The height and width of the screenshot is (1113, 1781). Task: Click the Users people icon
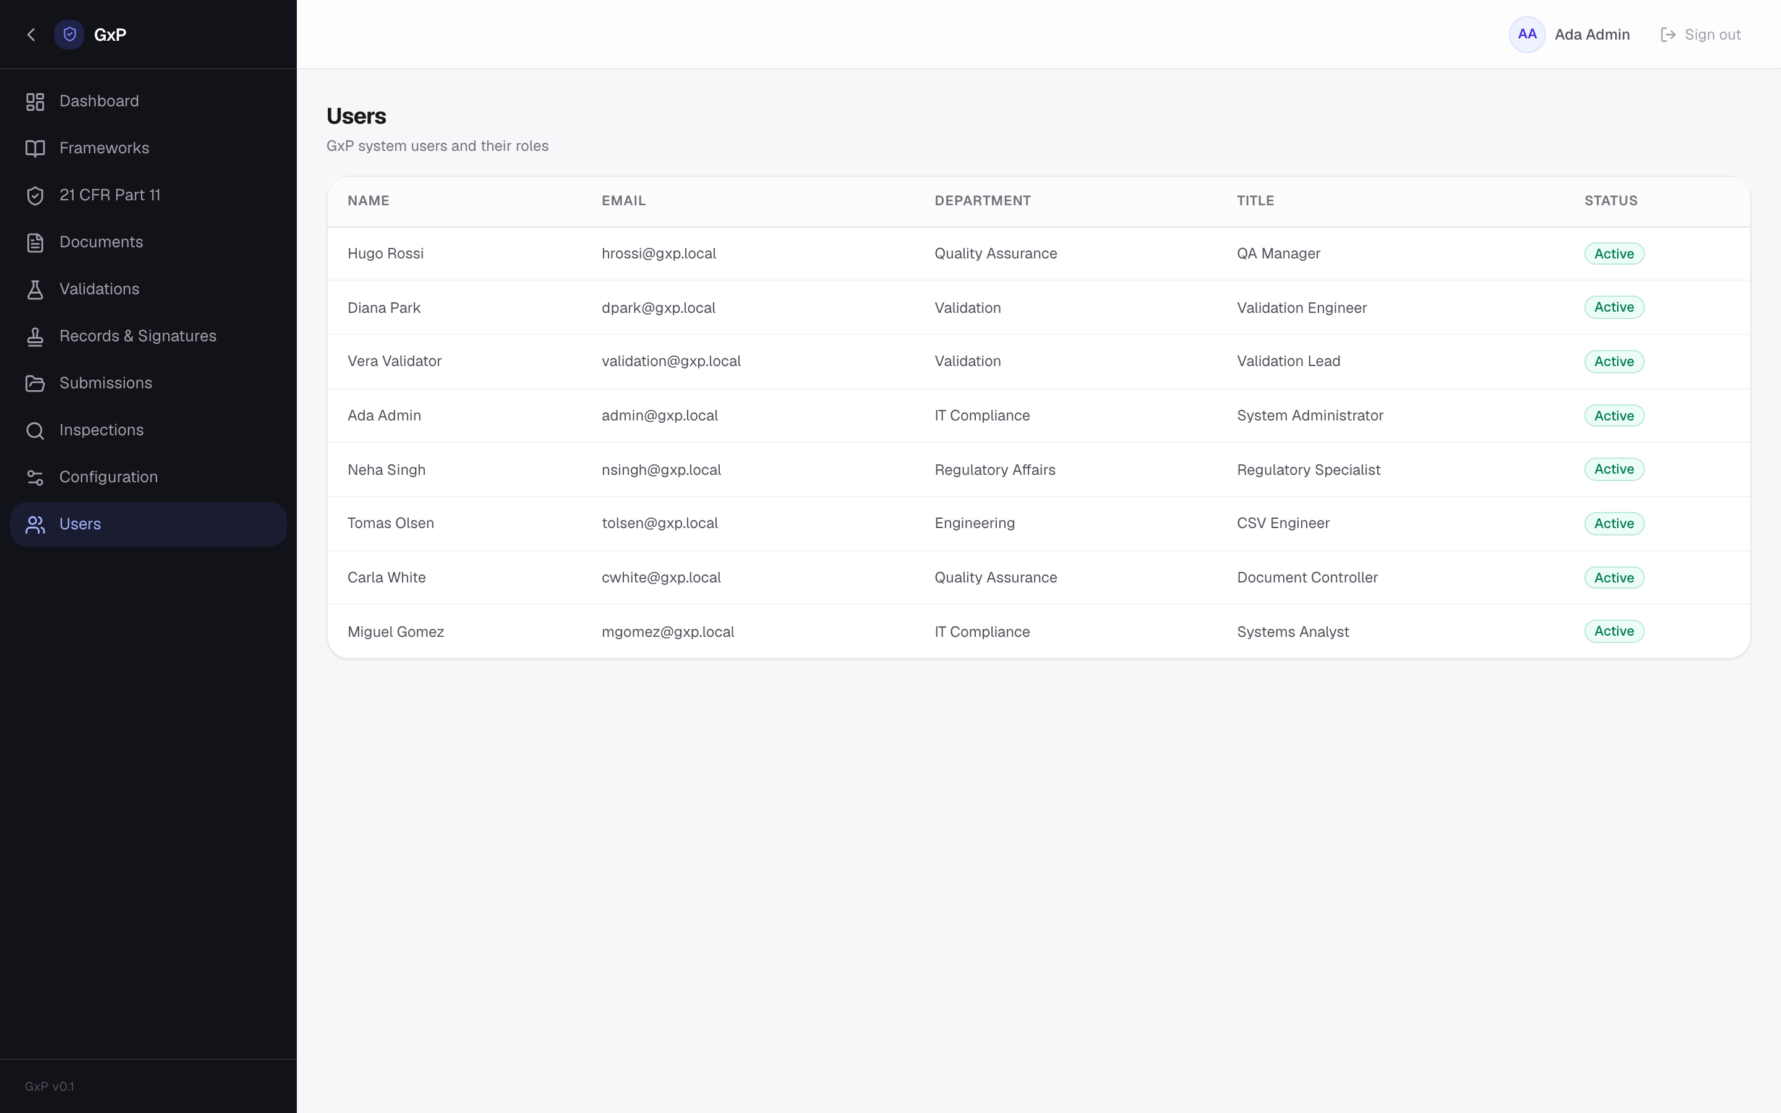(x=35, y=525)
